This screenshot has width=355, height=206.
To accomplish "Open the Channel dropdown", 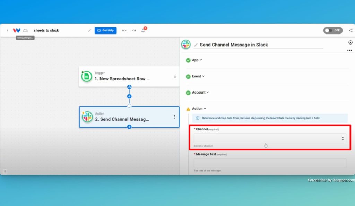I will pos(270,138).
